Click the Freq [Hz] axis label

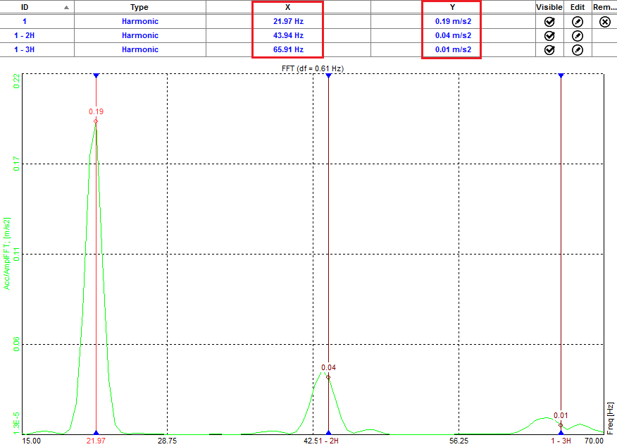pyautogui.click(x=611, y=418)
